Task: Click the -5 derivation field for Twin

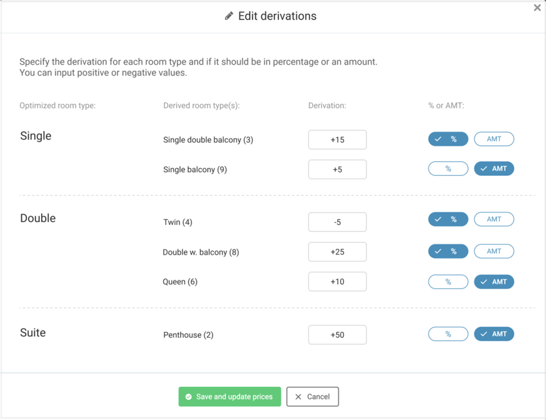Action: click(337, 222)
